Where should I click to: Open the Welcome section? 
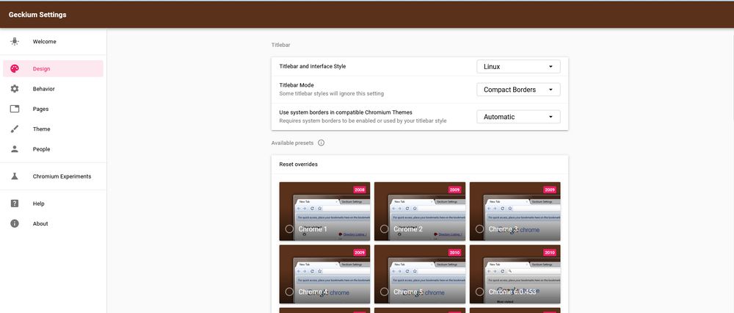tap(54, 42)
